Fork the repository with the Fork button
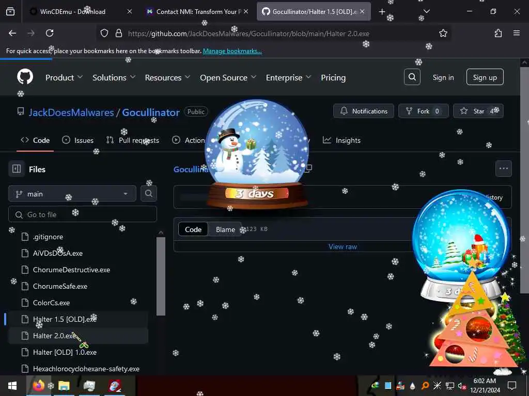The width and height of the screenshot is (529, 396). point(424,111)
